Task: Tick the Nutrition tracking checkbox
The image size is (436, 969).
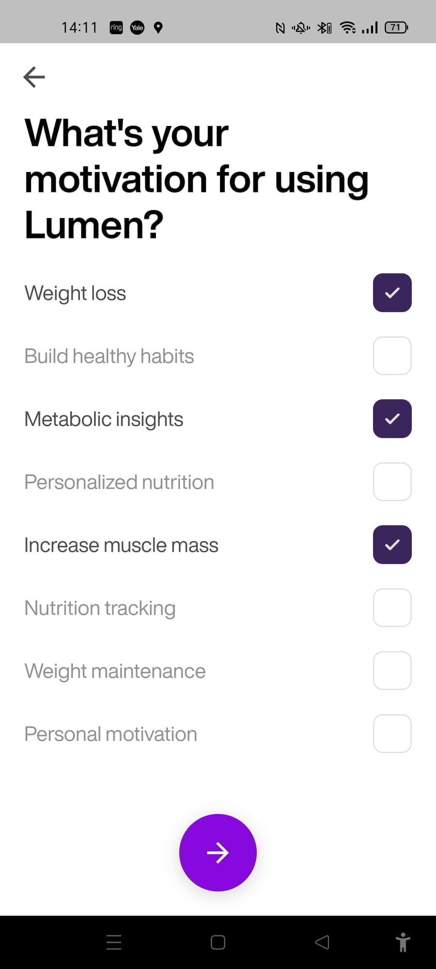Action: (392, 608)
